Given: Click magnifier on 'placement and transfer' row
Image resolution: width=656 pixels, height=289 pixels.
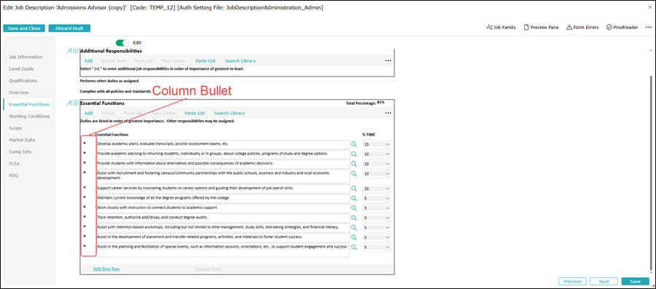Looking at the screenshot, I should click(x=354, y=237).
